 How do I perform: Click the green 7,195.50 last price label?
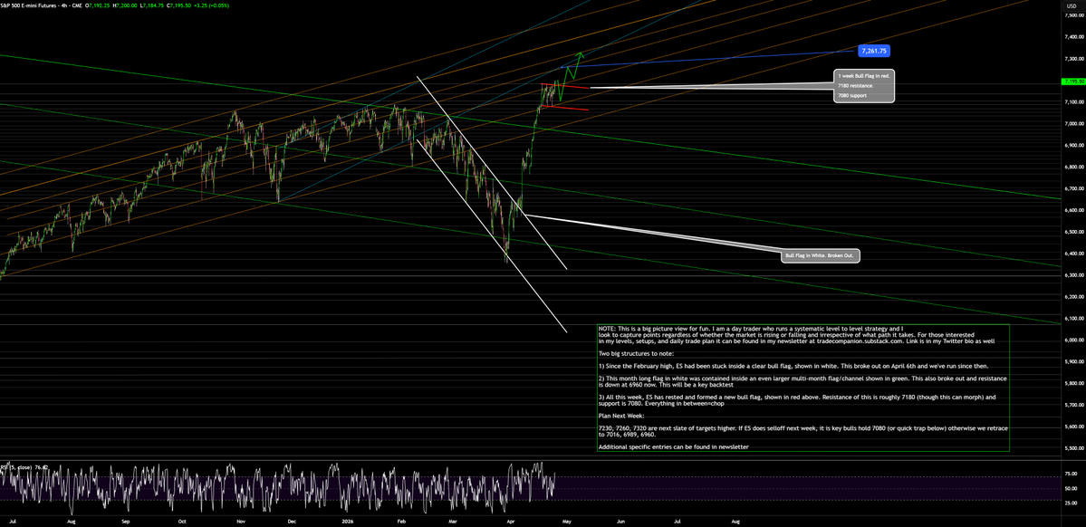point(1072,80)
